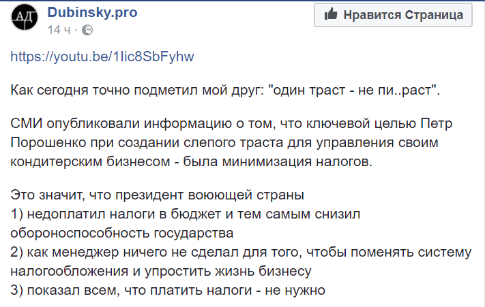Click the quote line 'один траст - не пи..раст'
Viewport: 485px width, 307px height.
354,90
